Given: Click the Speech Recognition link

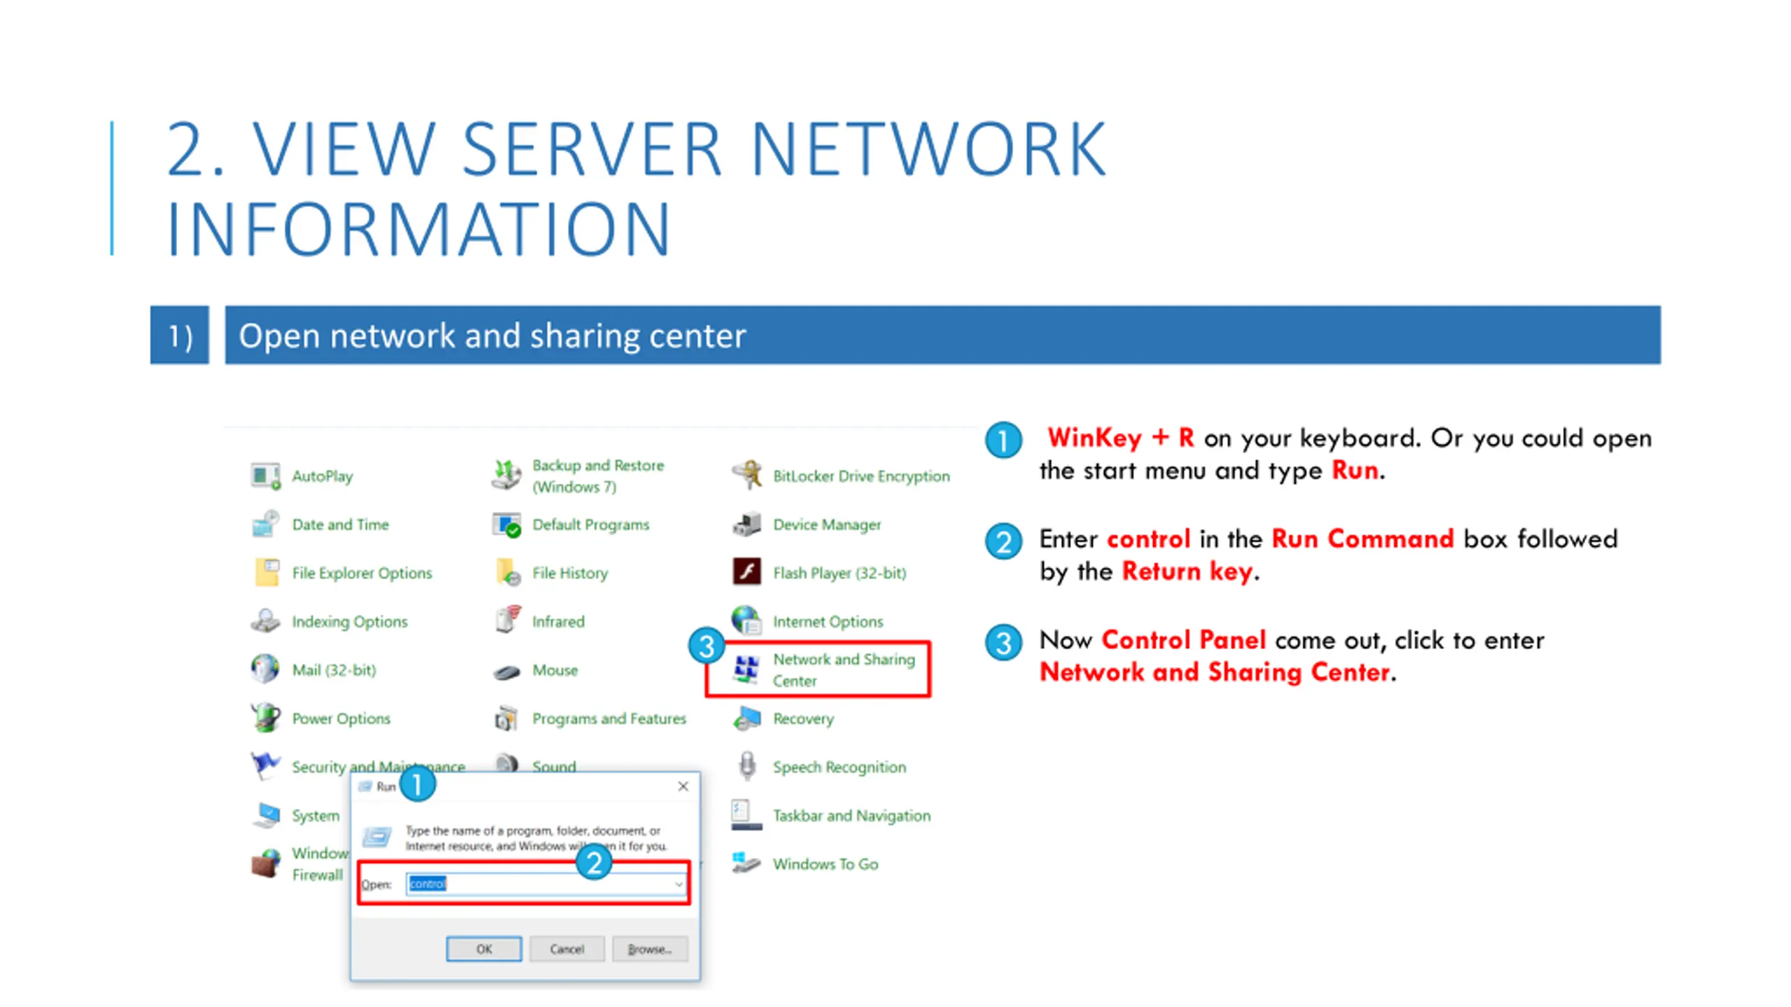Looking at the screenshot, I should [x=840, y=767].
